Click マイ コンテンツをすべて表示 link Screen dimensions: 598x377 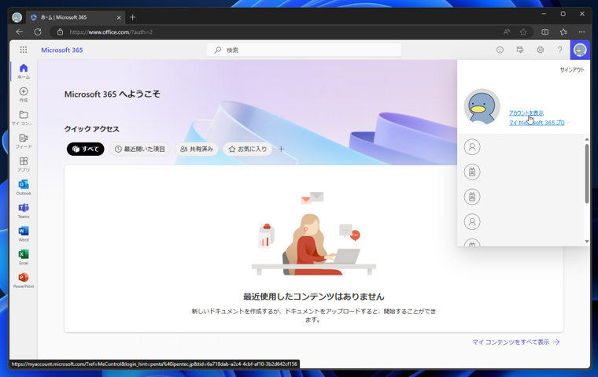click(515, 342)
